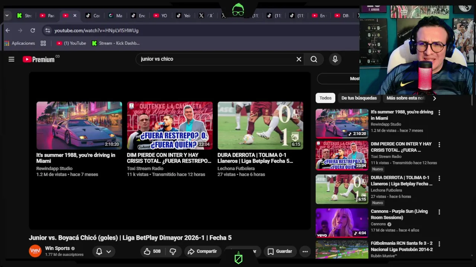Like the video with thumbs up
This screenshot has width=476, height=267.
click(152, 251)
